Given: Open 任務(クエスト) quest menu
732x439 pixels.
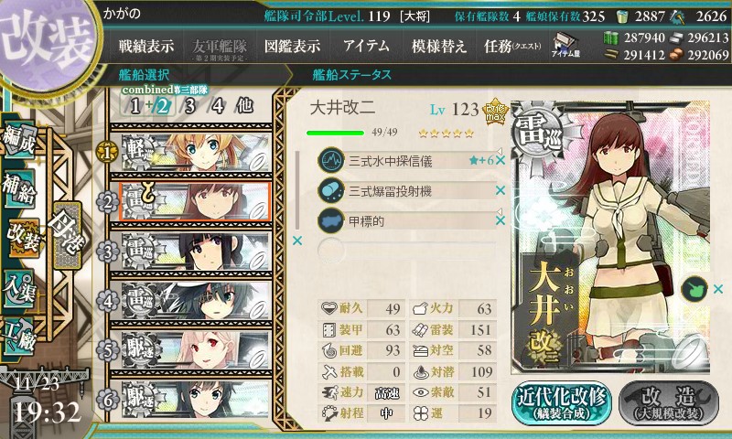Looking at the screenshot, I should (512, 46).
